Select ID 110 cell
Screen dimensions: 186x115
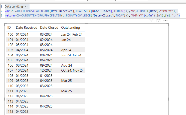pyautogui.click(x=11, y=86)
